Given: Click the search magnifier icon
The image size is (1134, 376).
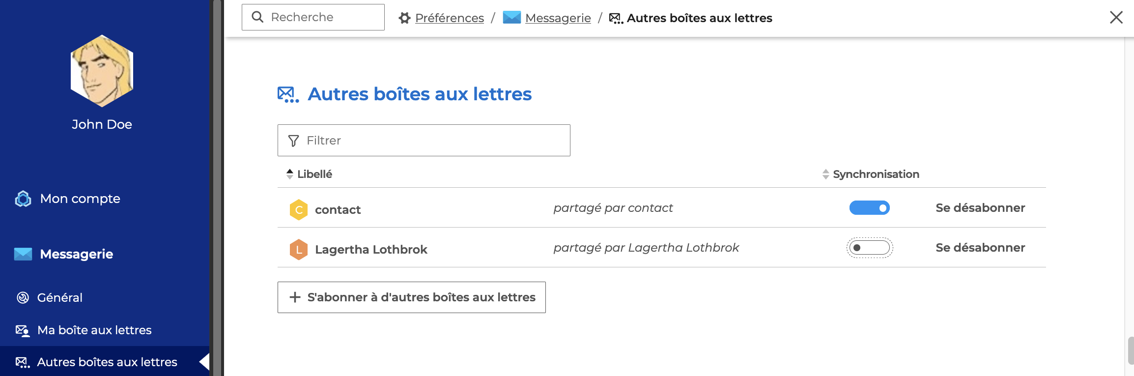Looking at the screenshot, I should tap(257, 17).
